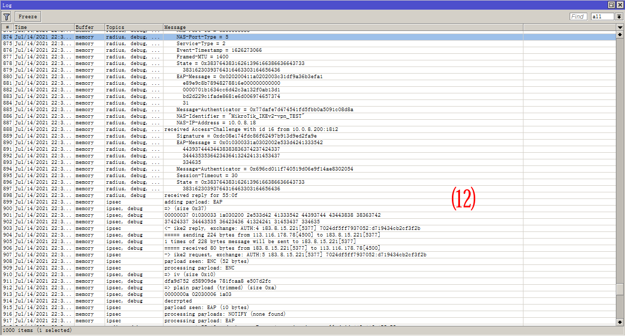Open the column selection dropdown arrow

pos(619,27)
